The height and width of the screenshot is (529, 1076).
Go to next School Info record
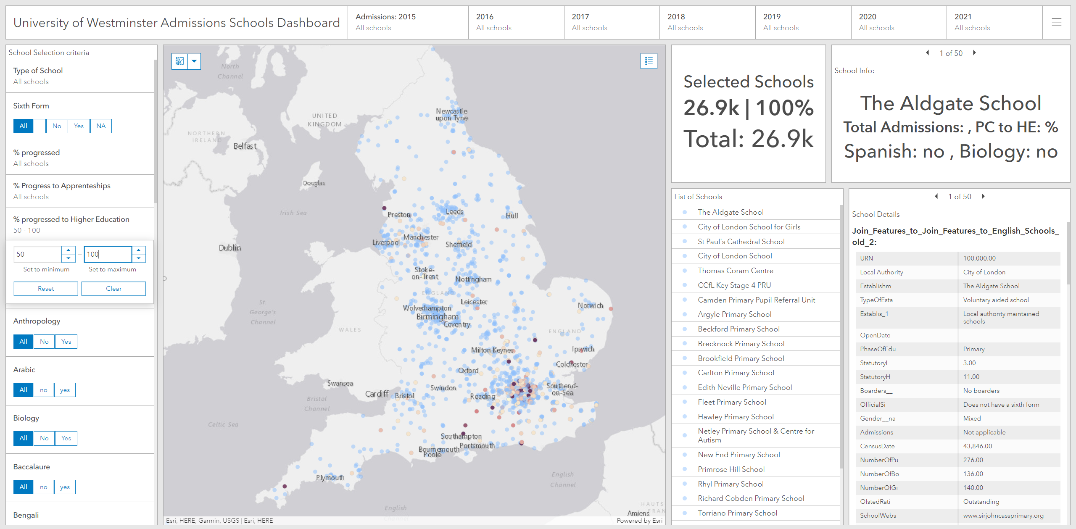(x=974, y=53)
